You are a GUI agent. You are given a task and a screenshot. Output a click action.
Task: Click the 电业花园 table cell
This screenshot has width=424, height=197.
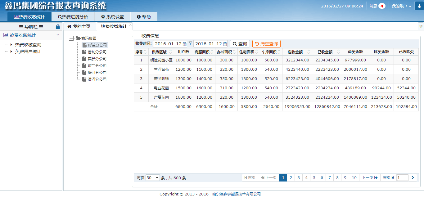tap(161, 88)
